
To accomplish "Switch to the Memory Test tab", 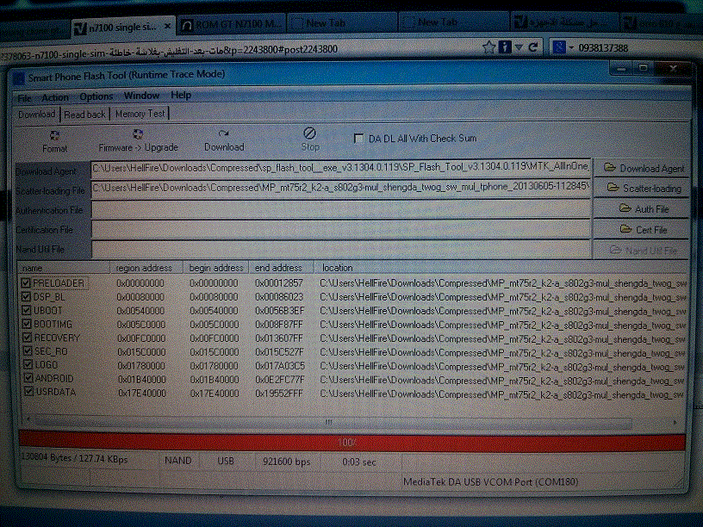I will 140,114.
